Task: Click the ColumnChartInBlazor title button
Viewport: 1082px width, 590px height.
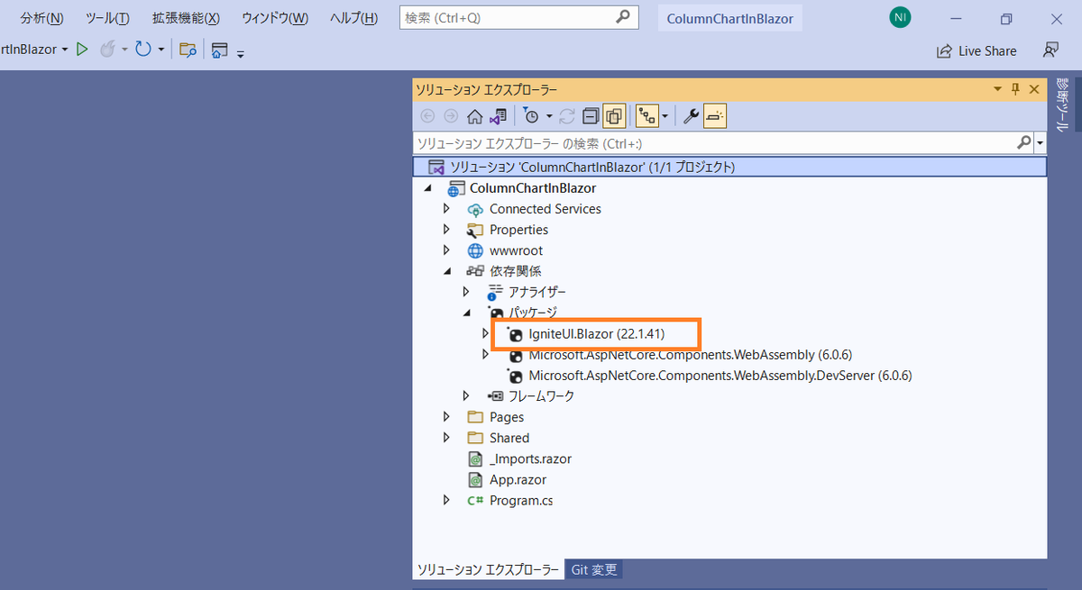Action: [730, 18]
